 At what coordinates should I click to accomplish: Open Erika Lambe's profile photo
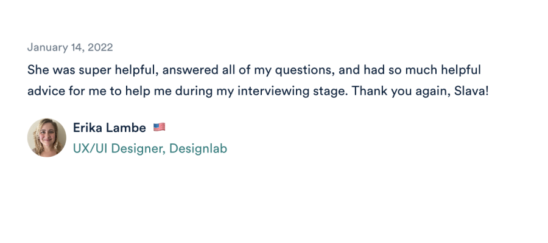pos(47,138)
